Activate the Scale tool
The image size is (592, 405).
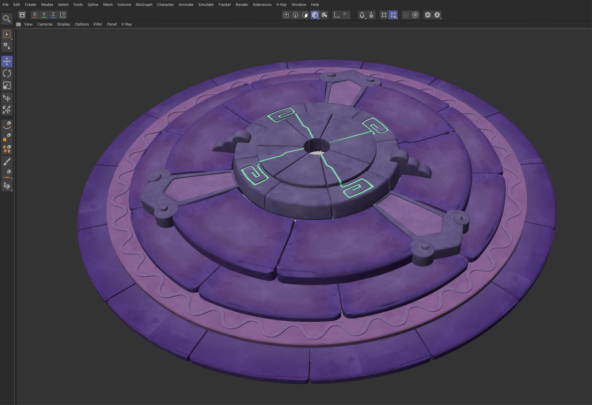[x=7, y=86]
